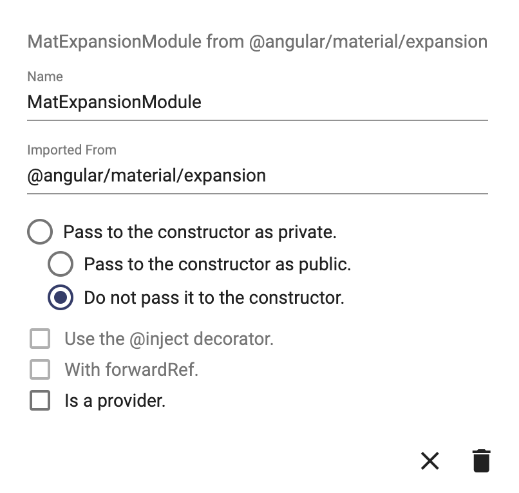The width and height of the screenshot is (519, 493).
Task: Click the dialog title 'MatExpansionModule from @angular/material/expansion'
Action: [x=258, y=42]
